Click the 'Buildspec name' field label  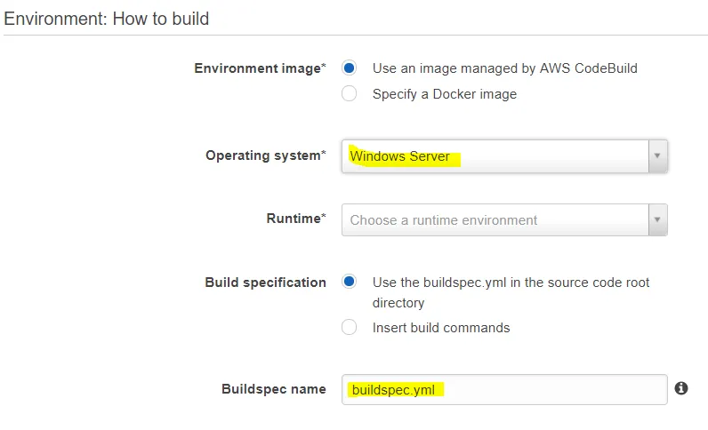click(x=273, y=389)
